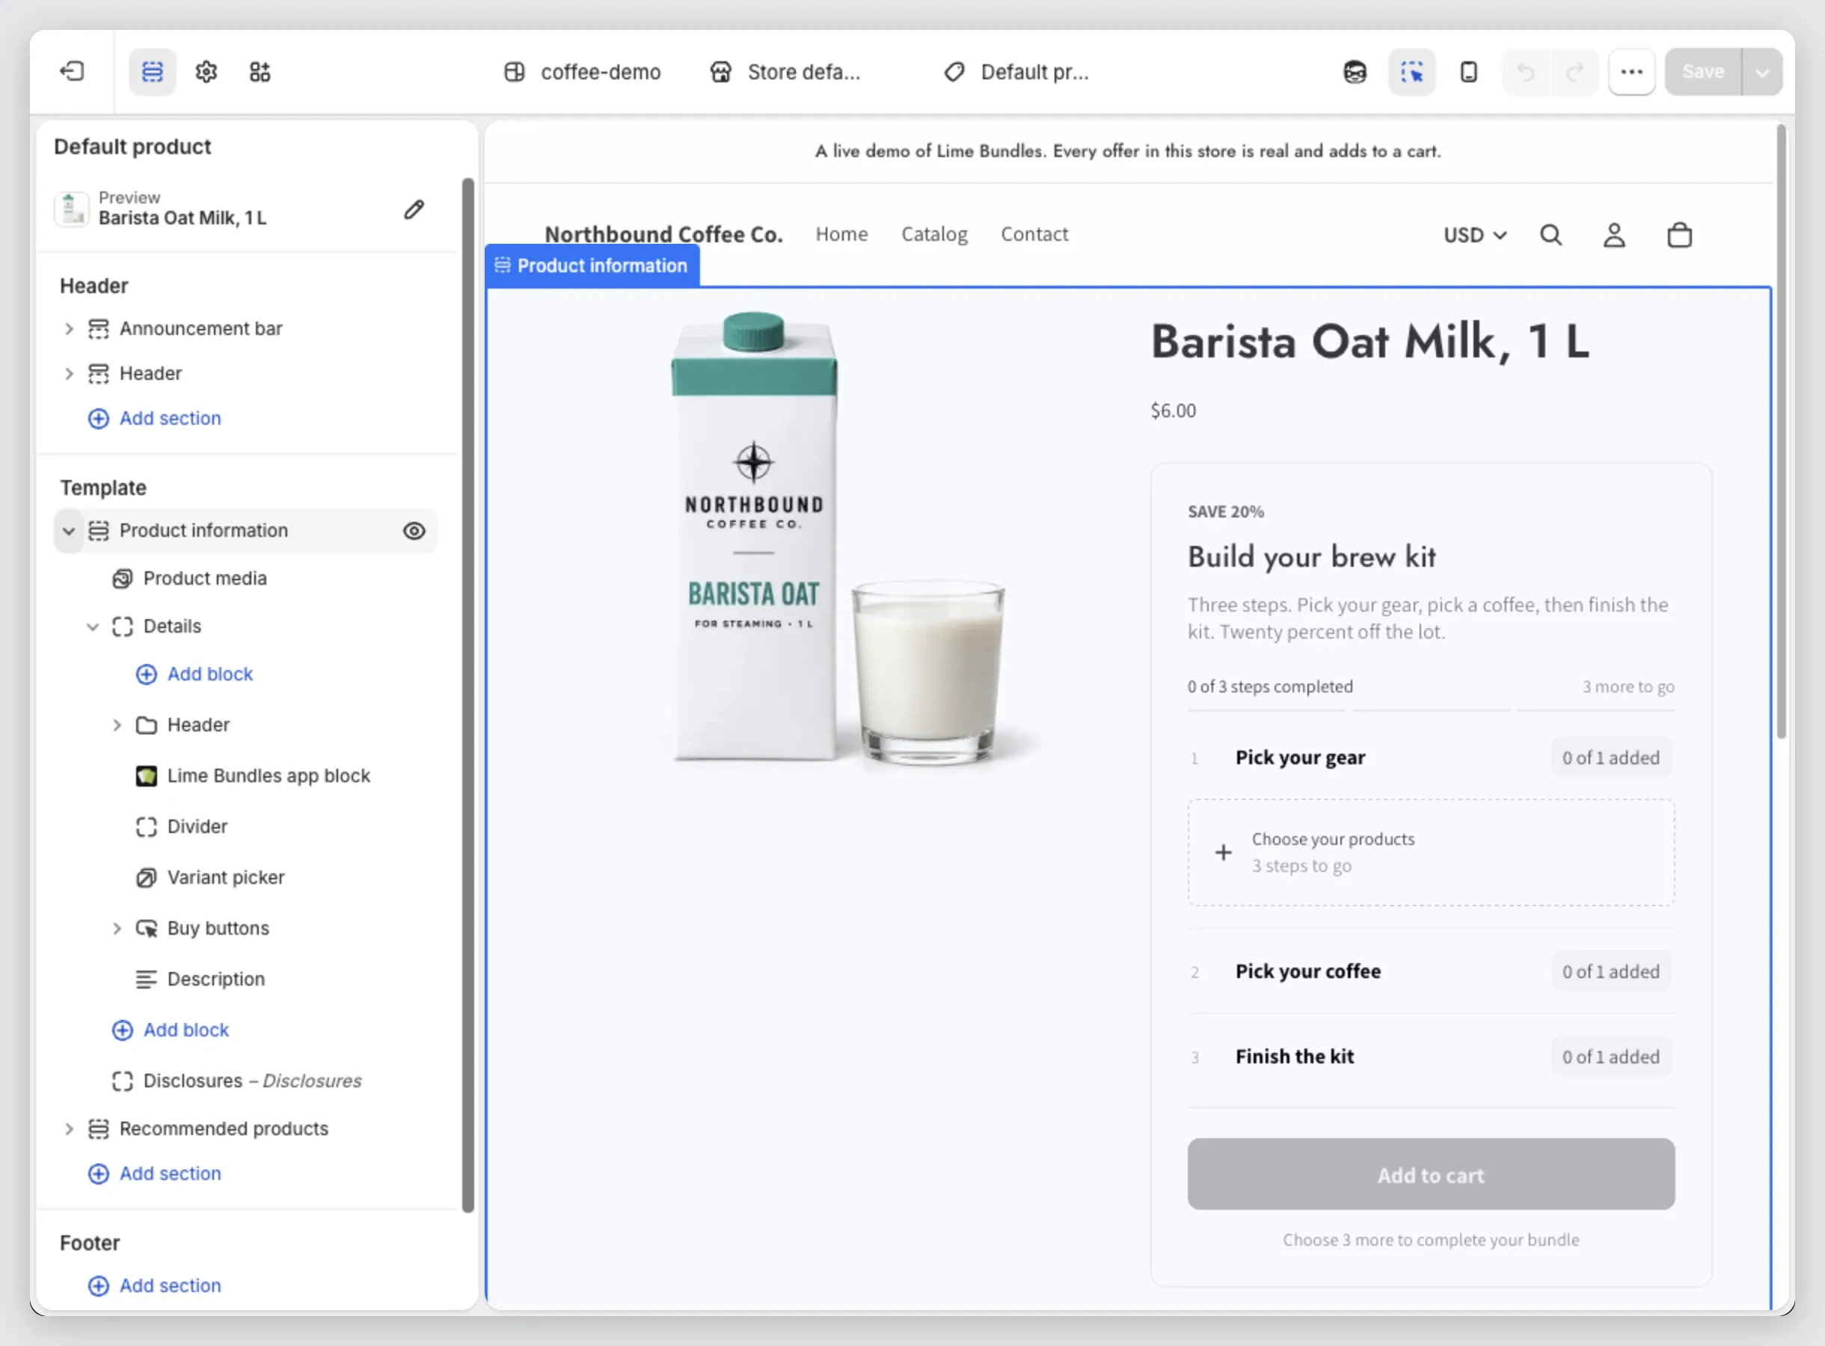
Task: Click the storefront search magnifier icon
Action: pyautogui.click(x=1551, y=235)
